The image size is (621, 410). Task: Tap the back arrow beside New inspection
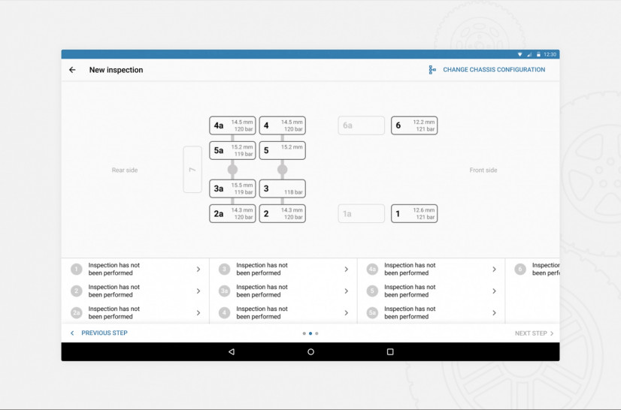[72, 70]
